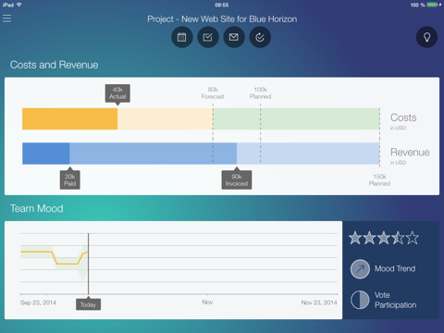Tap the Mood Trend label

coord(395,269)
